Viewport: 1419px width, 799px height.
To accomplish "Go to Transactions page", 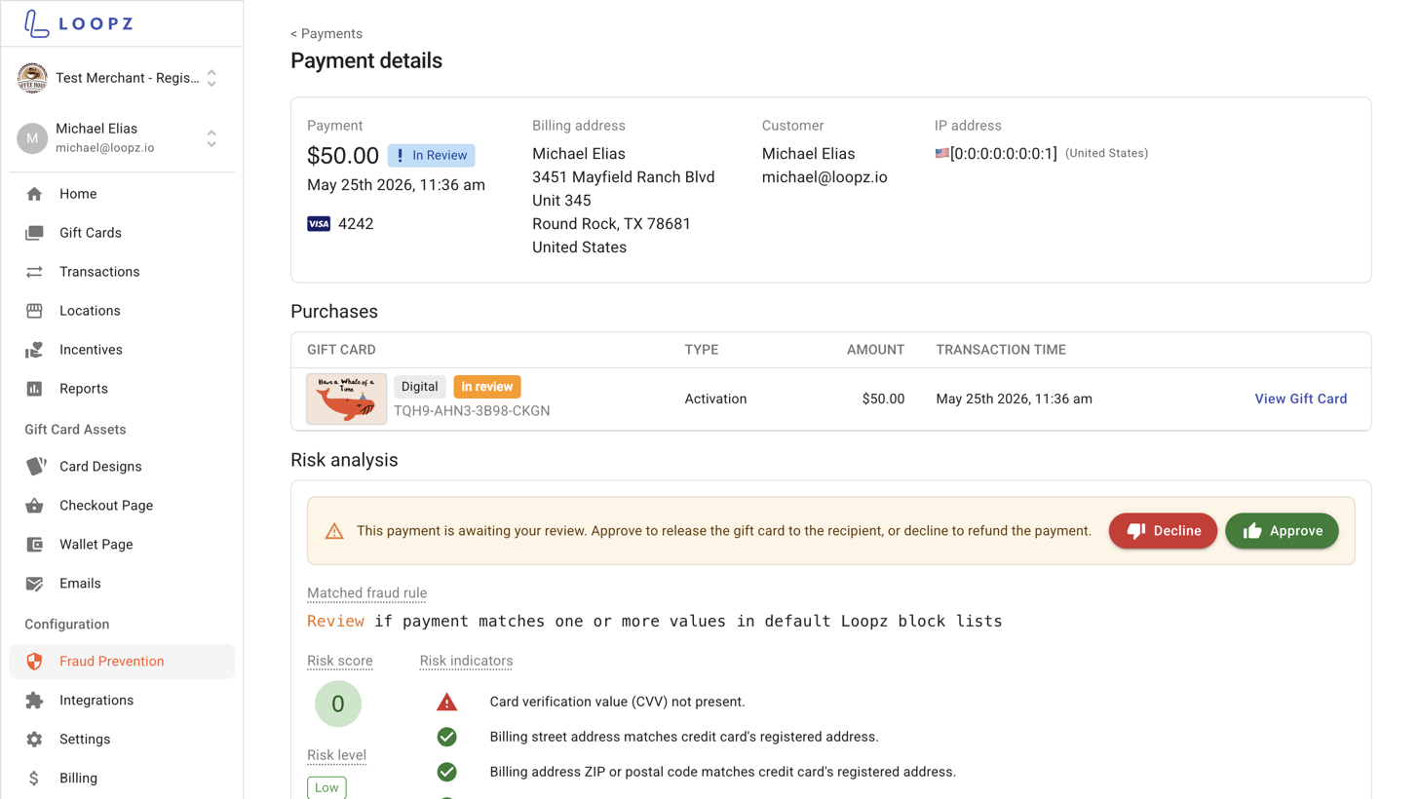I will click(122, 272).
